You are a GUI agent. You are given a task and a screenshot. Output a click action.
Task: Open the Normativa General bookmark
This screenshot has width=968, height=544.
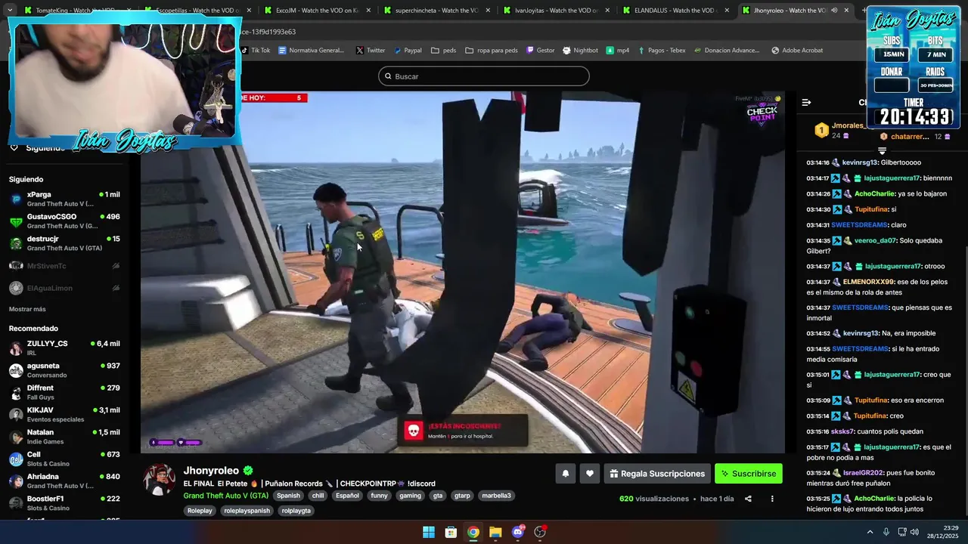311,51
